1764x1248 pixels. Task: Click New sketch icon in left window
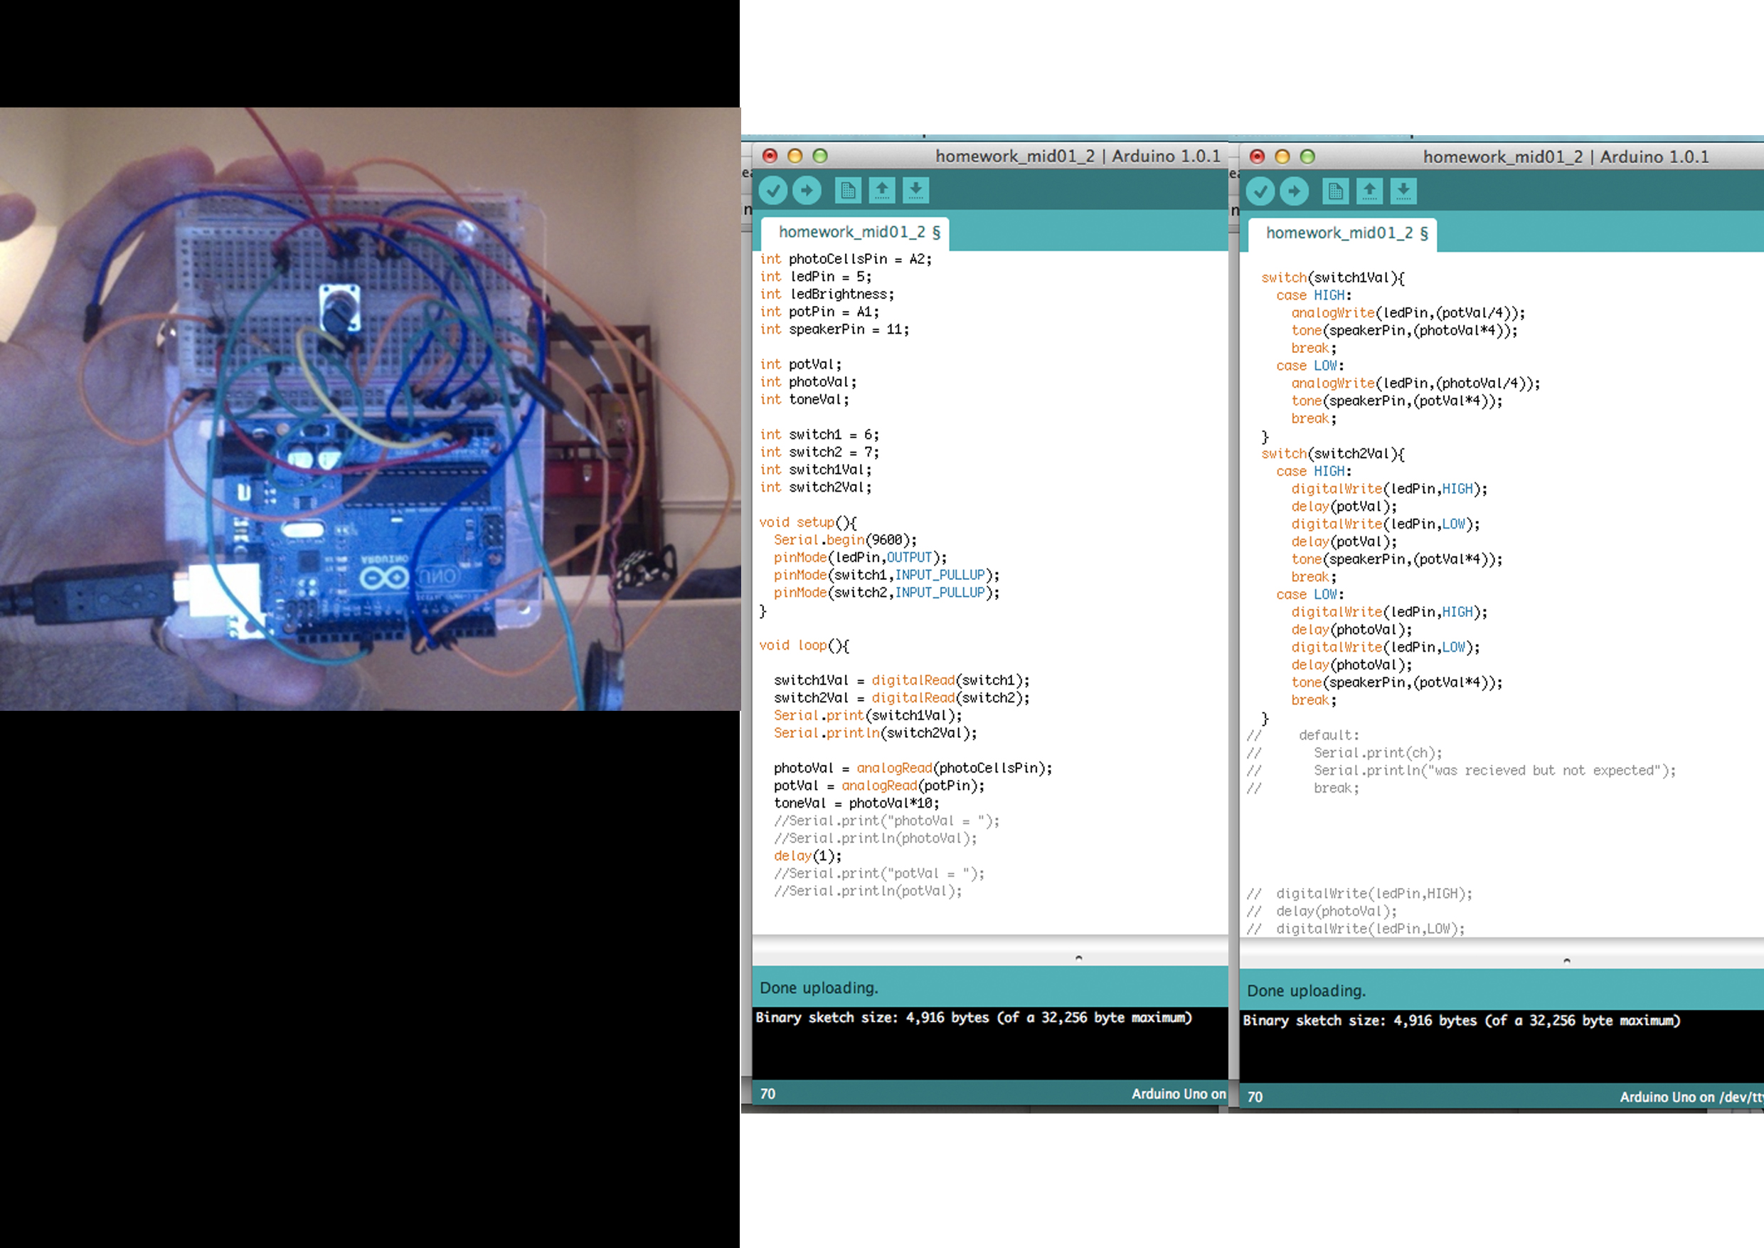pyautogui.click(x=848, y=191)
